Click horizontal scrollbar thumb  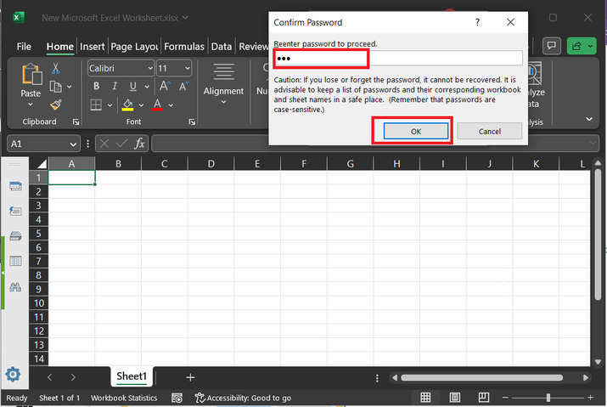click(482, 377)
